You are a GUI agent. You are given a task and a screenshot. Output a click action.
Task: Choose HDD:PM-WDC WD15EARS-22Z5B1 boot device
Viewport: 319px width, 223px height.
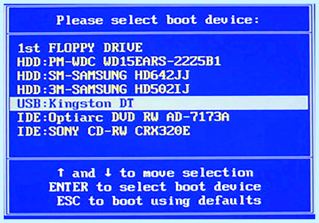(x=119, y=61)
